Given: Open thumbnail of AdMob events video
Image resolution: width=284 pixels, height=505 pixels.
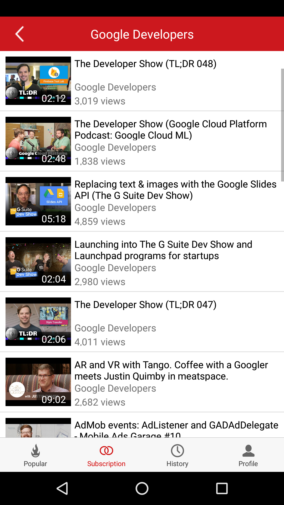Looking at the screenshot, I should point(38,428).
